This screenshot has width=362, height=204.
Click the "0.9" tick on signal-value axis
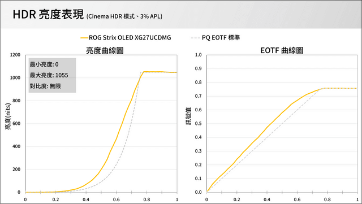pyautogui.click(x=199, y=68)
